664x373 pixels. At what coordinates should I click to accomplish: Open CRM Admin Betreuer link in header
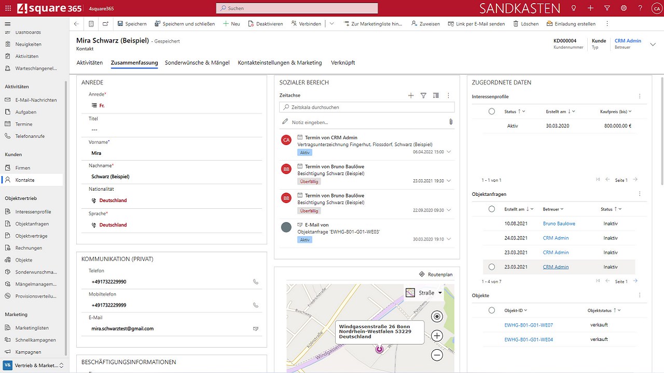628,41
